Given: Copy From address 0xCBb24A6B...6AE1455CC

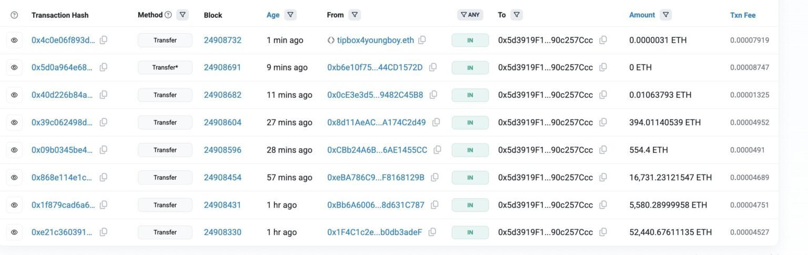Looking at the screenshot, I should tap(437, 150).
